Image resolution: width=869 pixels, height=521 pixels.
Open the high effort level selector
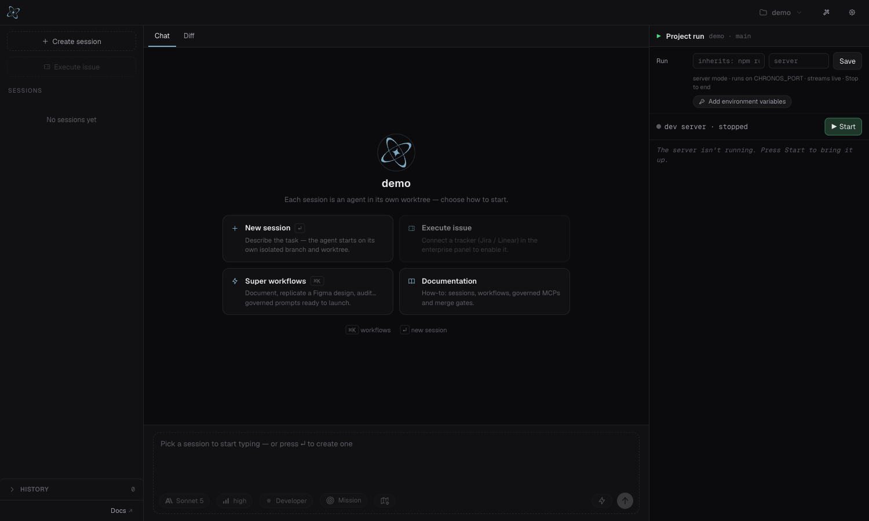(x=235, y=501)
